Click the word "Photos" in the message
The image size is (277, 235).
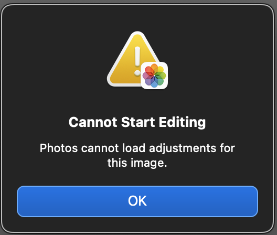pyautogui.click(x=59, y=148)
